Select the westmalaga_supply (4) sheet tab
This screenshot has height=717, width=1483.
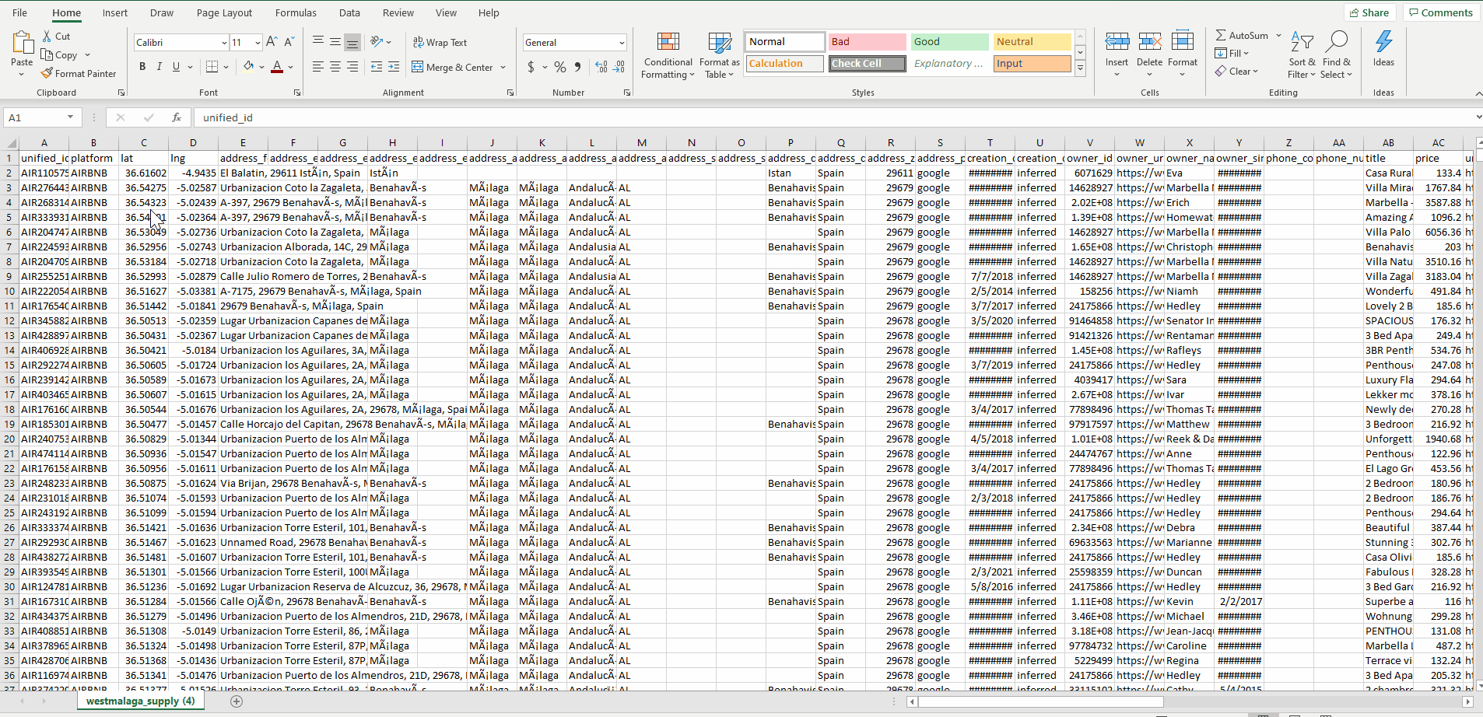point(141,701)
